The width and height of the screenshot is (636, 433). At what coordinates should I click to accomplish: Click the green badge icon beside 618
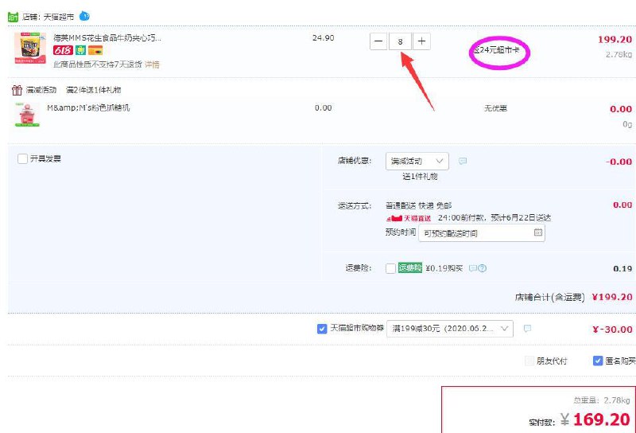[x=80, y=50]
